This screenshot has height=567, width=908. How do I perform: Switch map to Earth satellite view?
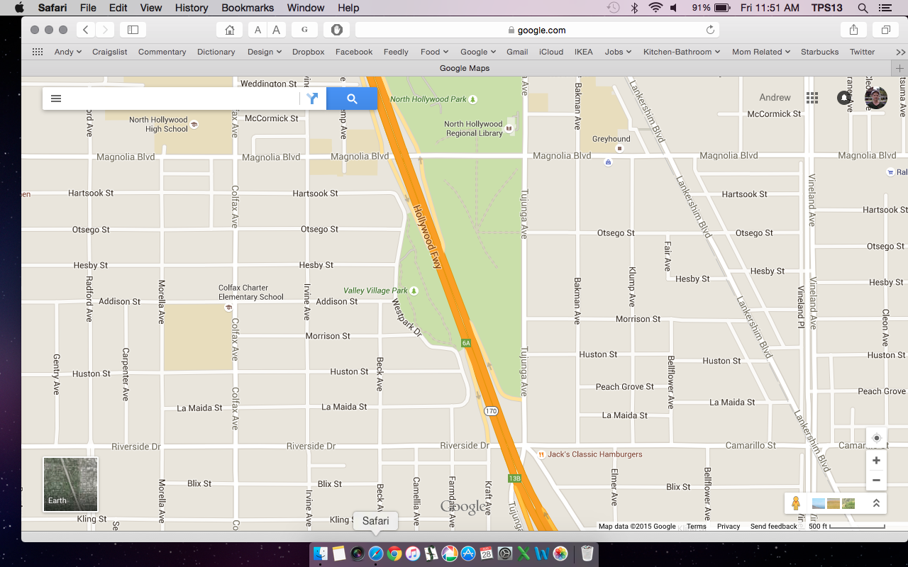click(x=71, y=484)
